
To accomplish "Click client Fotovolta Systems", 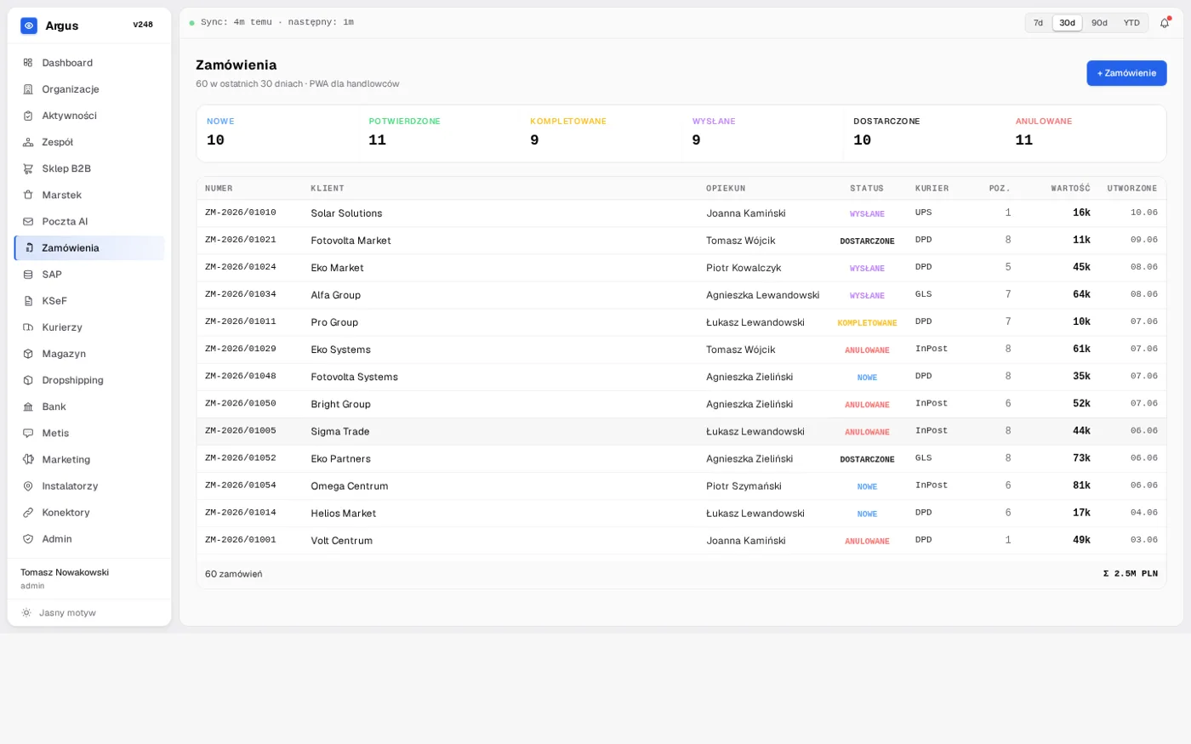I will [354, 377].
